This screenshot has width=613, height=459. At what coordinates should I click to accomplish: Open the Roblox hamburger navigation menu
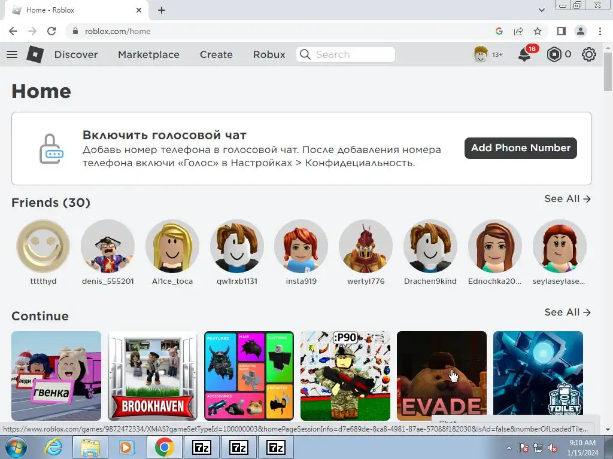coord(12,54)
